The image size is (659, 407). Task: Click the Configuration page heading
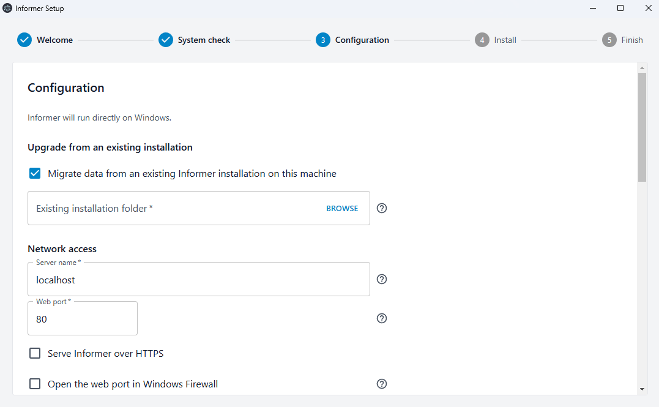coord(66,88)
